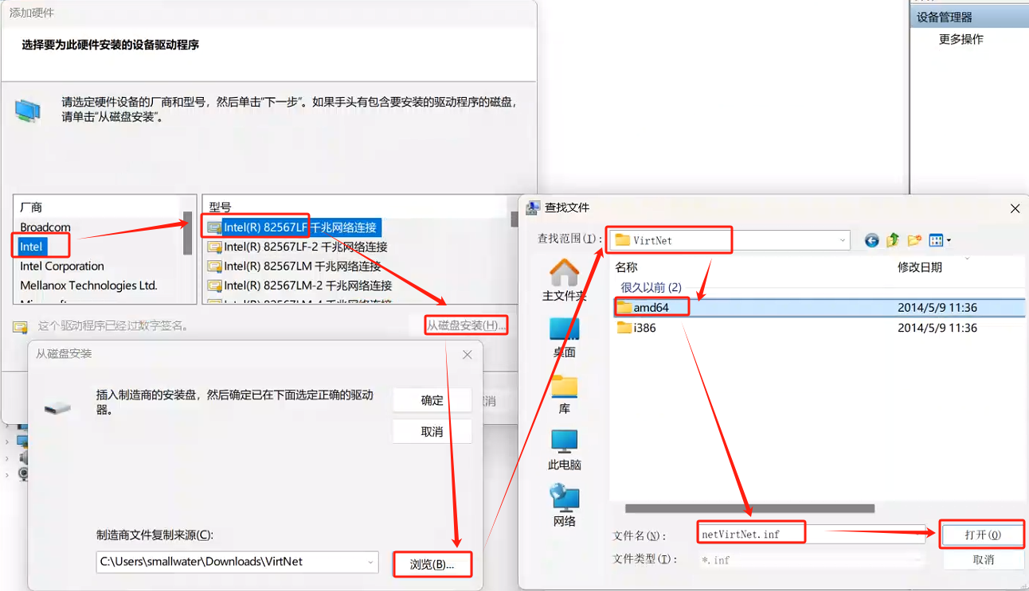The height and width of the screenshot is (591, 1029).
Task: Select the i386 folder
Action: tap(644, 328)
